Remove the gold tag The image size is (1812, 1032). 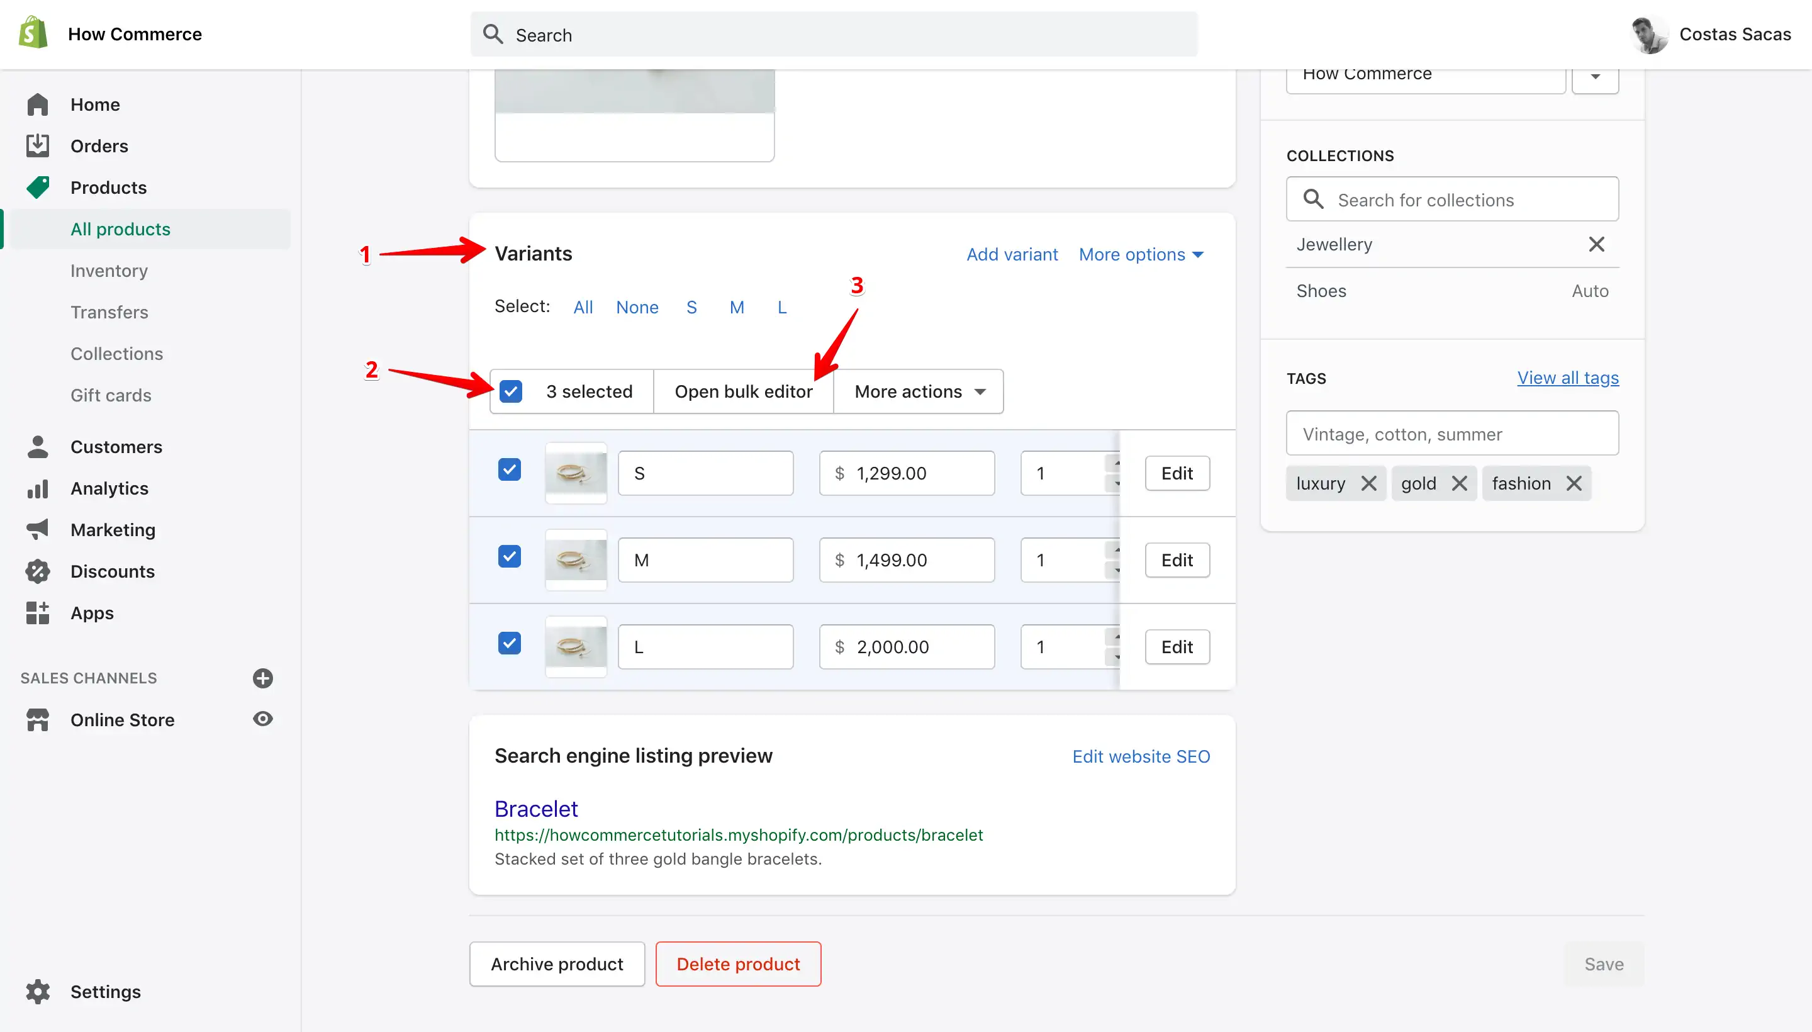coord(1459,483)
